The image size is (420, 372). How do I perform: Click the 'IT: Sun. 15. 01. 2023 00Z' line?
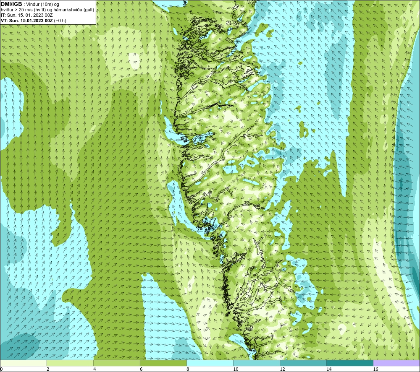pyautogui.click(x=27, y=15)
